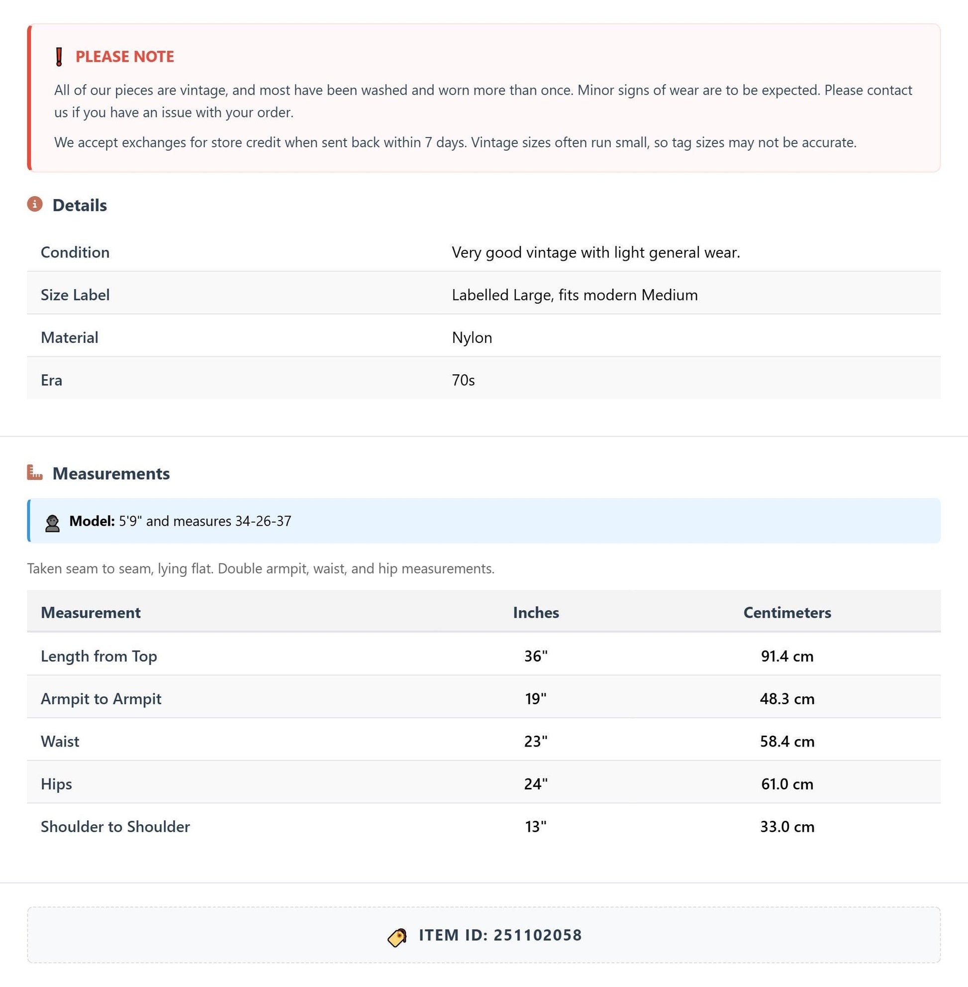Click the Armpit to Armpit inches value
Viewport: 968px width, 987px height.
[536, 698]
